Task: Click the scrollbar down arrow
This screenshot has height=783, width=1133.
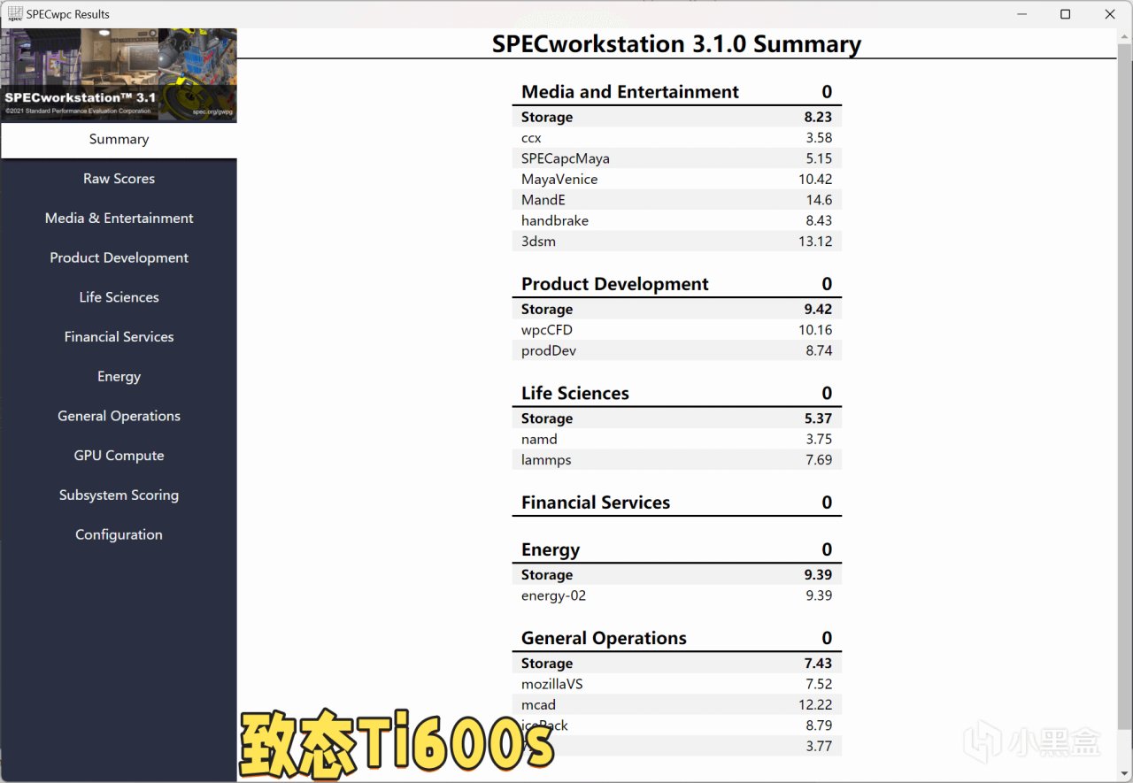Action: pyautogui.click(x=1124, y=773)
